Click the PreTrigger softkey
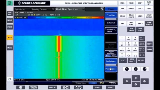 coord(111,61)
